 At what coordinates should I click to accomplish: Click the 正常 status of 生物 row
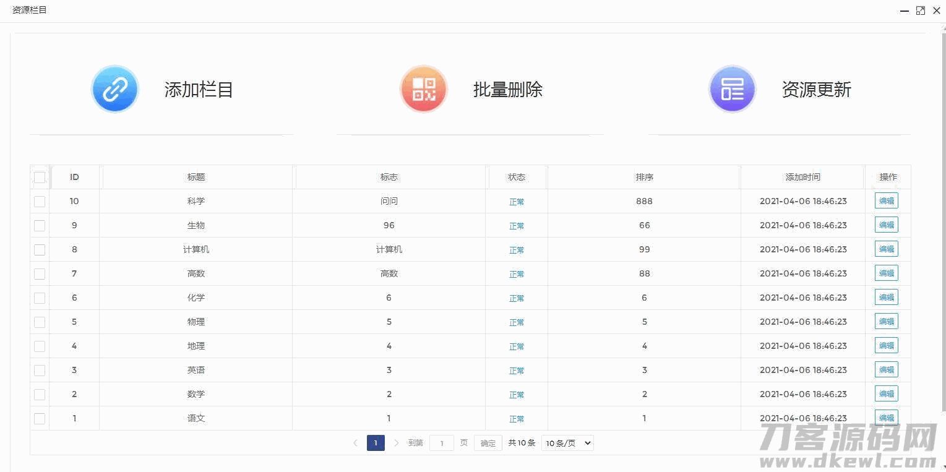(x=517, y=226)
